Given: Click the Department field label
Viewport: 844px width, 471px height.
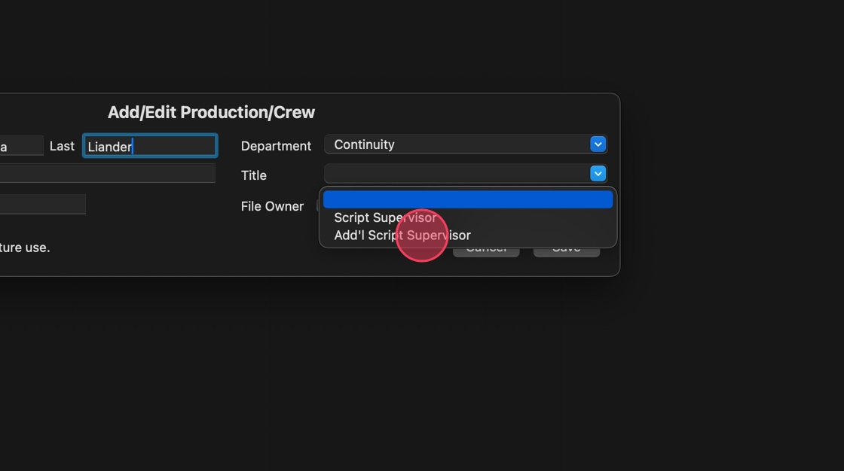Looking at the screenshot, I should (276, 146).
